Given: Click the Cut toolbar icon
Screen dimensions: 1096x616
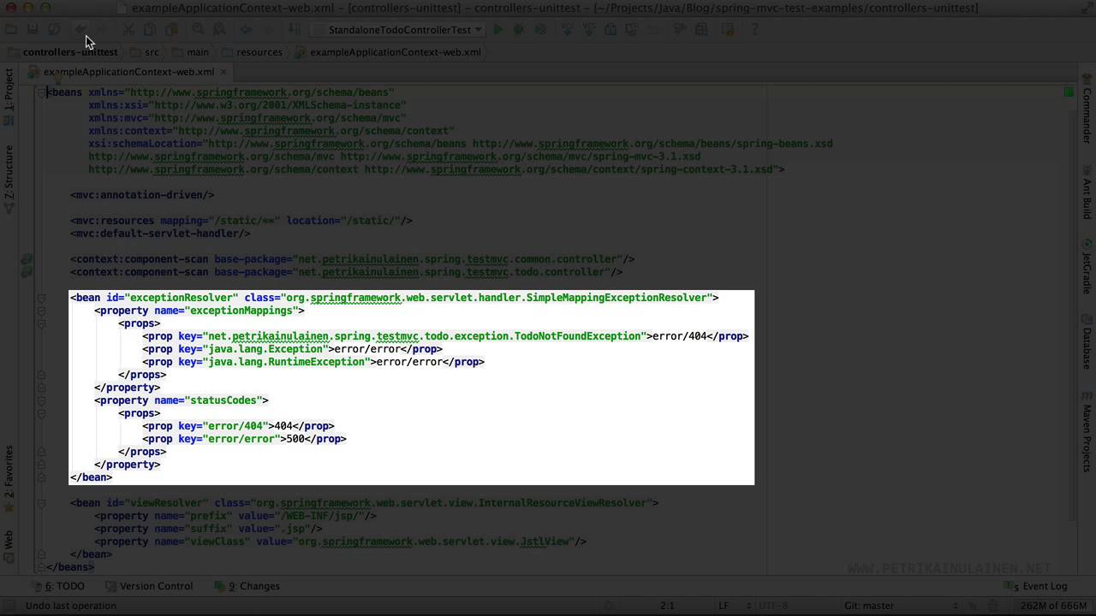Looking at the screenshot, I should click(128, 29).
